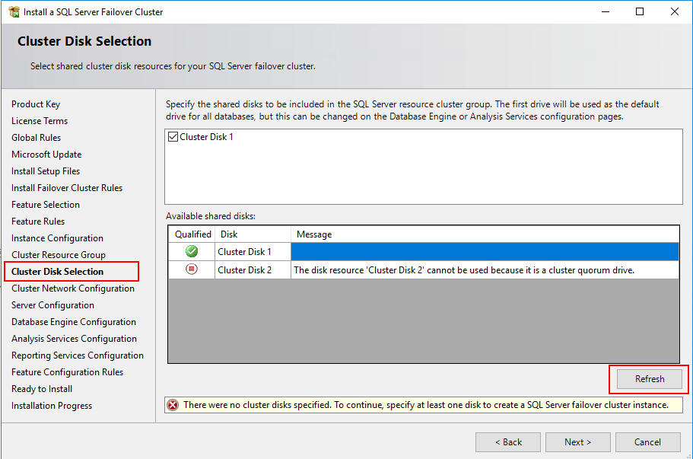This screenshot has height=459, width=693.
Task: Select the Cluster Disk 1 cell in table
Action: tap(253, 252)
